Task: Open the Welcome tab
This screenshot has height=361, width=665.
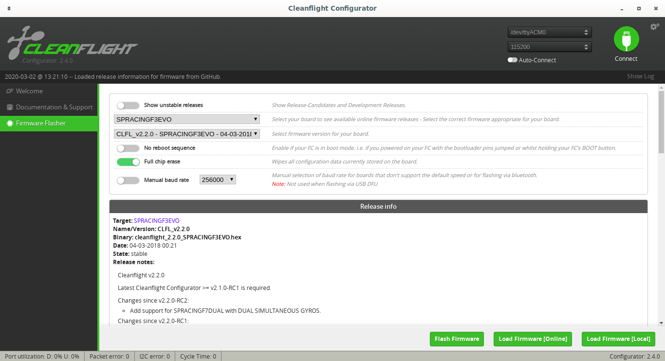Action: click(x=49, y=91)
